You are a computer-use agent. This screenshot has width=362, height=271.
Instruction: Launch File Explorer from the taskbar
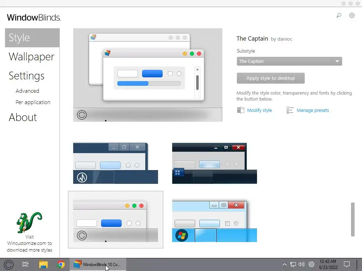(43, 264)
